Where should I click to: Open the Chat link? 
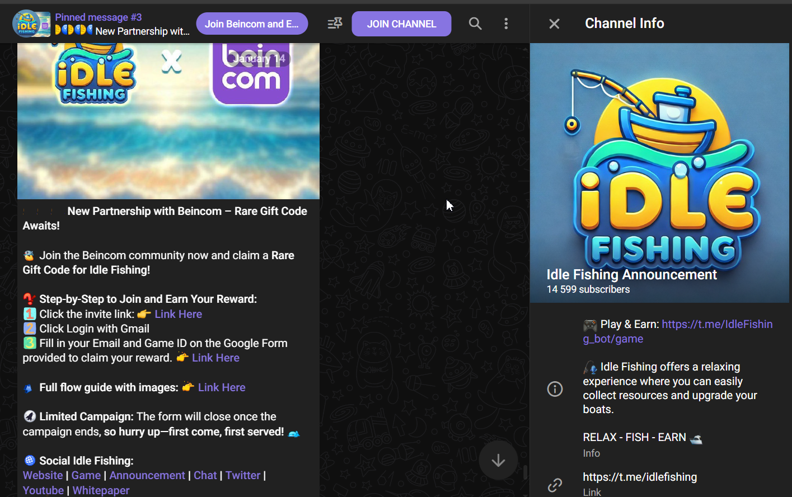coord(205,475)
